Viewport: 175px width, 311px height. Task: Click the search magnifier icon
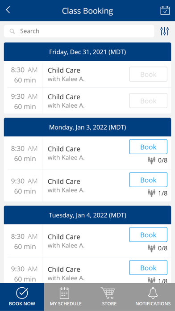(12, 31)
